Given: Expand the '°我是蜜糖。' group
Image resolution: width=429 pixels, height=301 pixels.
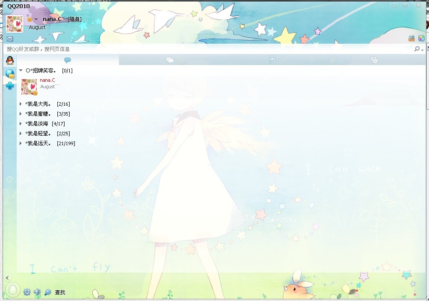Looking at the screenshot, I should 21,113.
